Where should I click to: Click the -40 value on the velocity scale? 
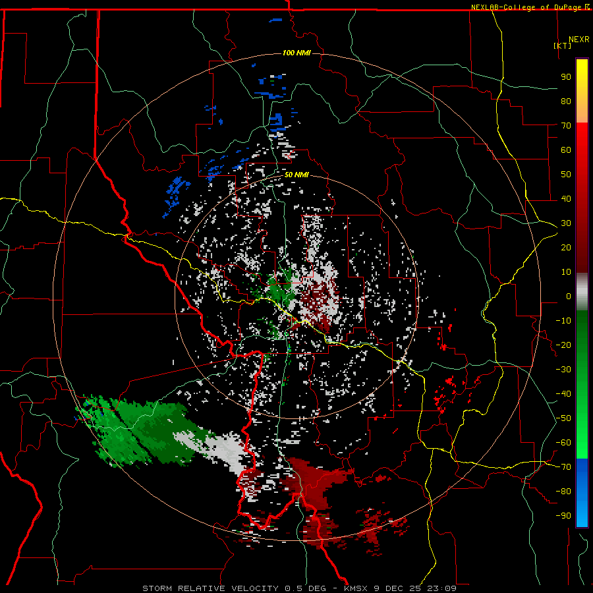point(563,394)
